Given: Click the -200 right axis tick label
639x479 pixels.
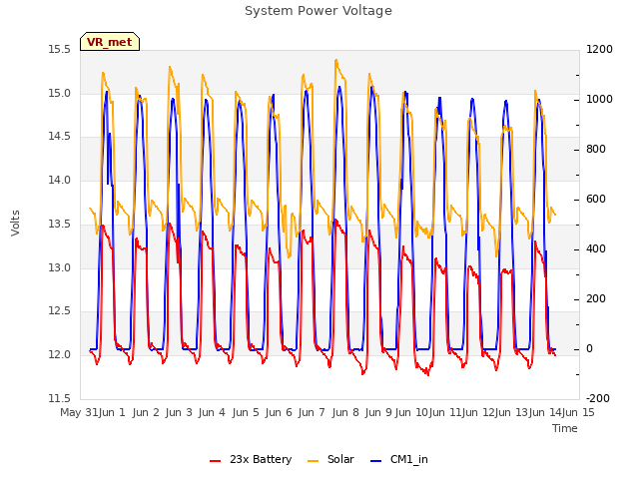Looking at the screenshot, I should (598, 398).
